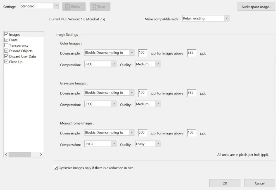The image size is (276, 190).
Task: Open the Grayscale Images Compression dropdown
Action: click(x=100, y=104)
